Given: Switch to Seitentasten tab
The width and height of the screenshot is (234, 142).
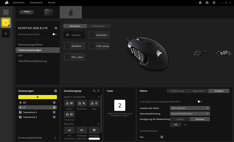Looking at the screenshot, I should [x=98, y=26].
